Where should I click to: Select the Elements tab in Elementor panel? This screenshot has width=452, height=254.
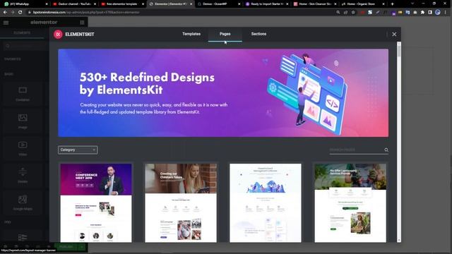22,33
